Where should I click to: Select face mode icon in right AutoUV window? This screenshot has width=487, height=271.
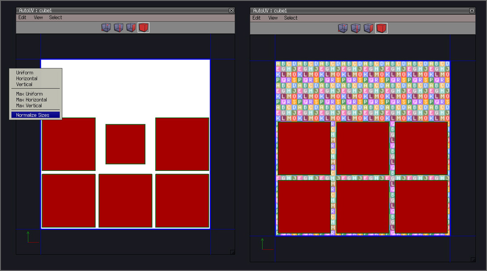[x=368, y=28]
